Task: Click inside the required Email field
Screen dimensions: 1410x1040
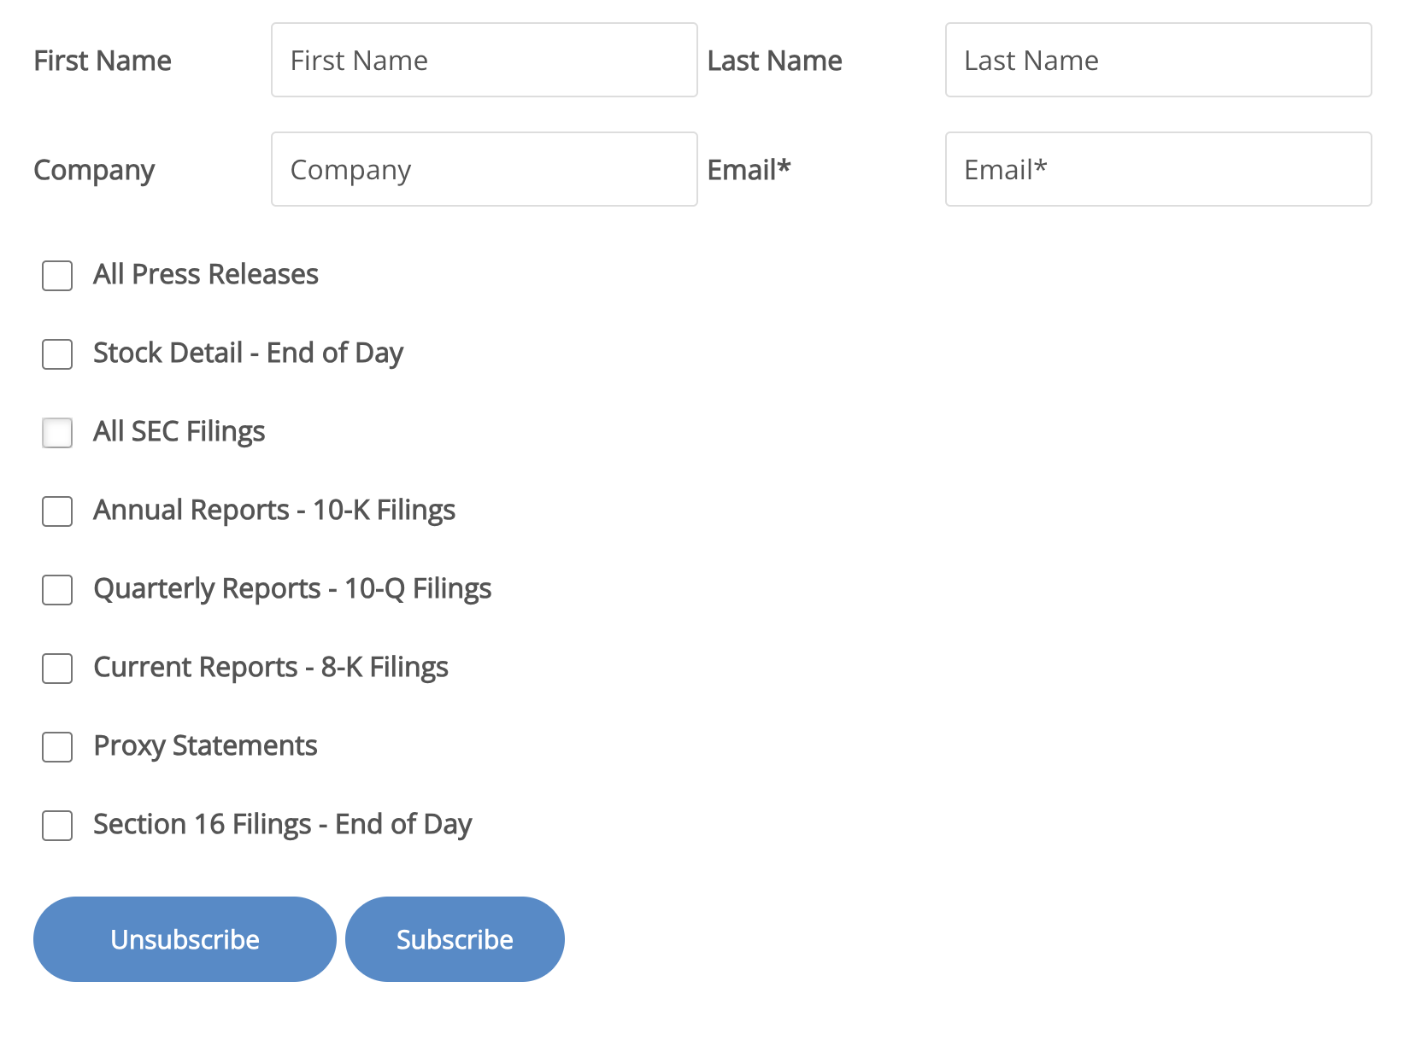Action: tap(1157, 169)
